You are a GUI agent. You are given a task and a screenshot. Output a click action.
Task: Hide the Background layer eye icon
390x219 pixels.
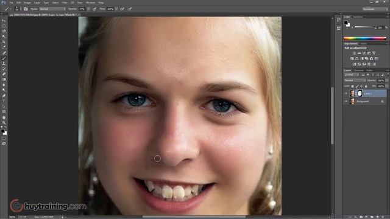pyautogui.click(x=346, y=102)
